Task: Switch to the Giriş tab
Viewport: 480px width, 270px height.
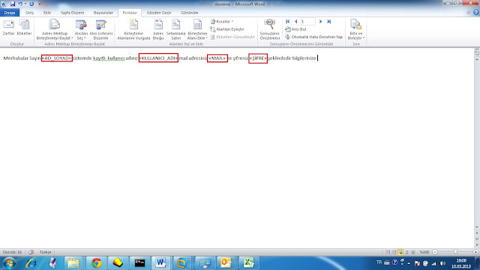Action: tap(30, 13)
